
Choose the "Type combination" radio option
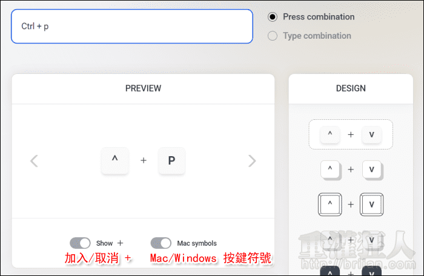click(x=273, y=36)
